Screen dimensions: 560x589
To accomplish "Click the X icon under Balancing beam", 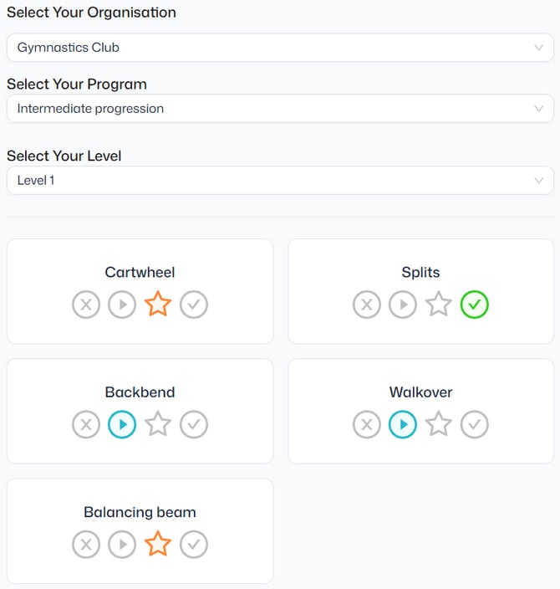I will pyautogui.click(x=86, y=545).
